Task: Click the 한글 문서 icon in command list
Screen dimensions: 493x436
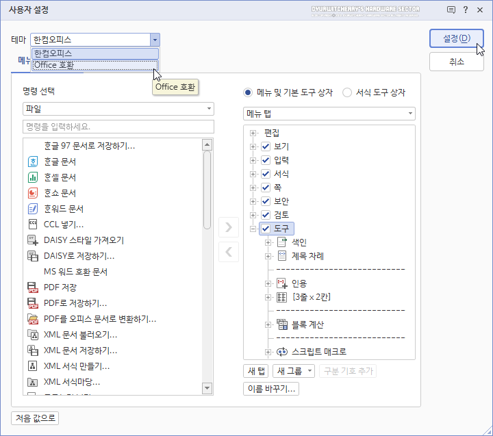Action: [33, 162]
